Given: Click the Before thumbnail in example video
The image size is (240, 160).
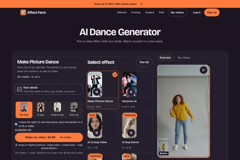Looking at the screenshot, I should pos(163,147).
